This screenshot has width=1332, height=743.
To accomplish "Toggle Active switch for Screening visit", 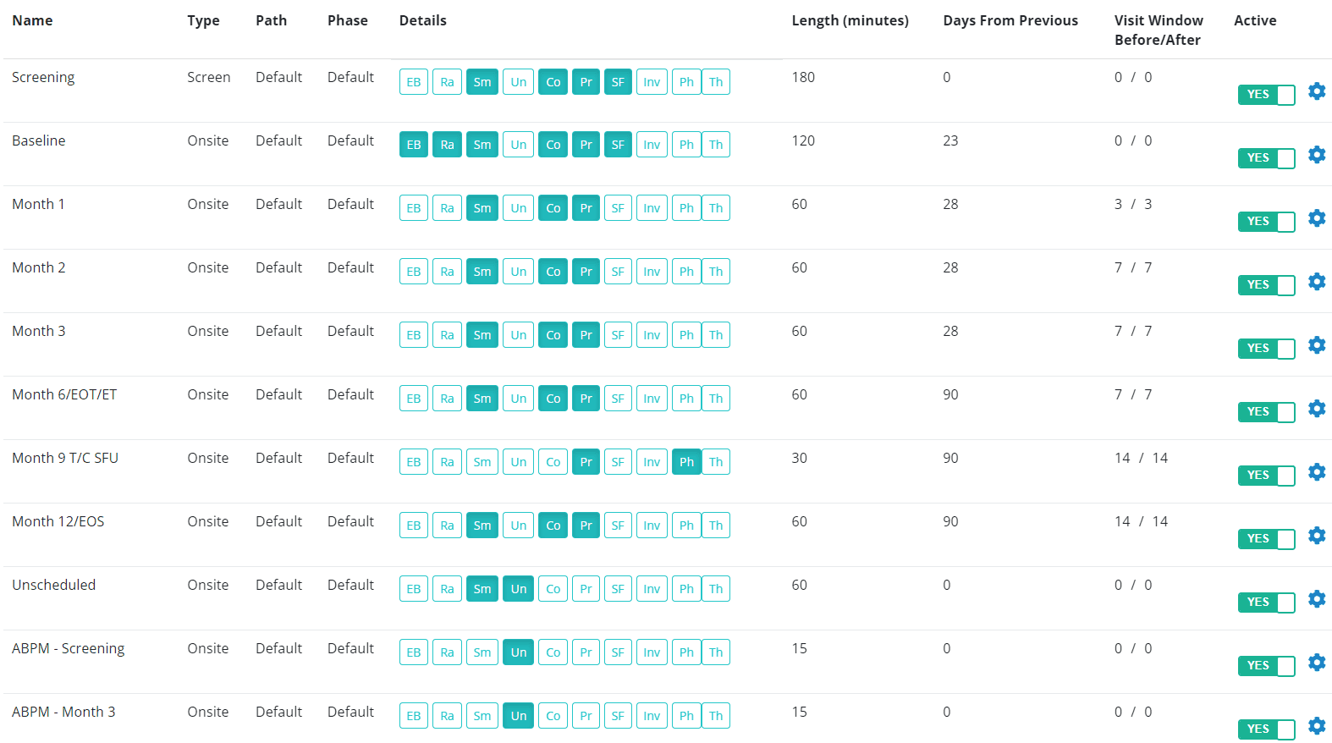I will [x=1266, y=95].
